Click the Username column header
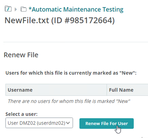Screen dimensions: 148x138 click(56, 90)
